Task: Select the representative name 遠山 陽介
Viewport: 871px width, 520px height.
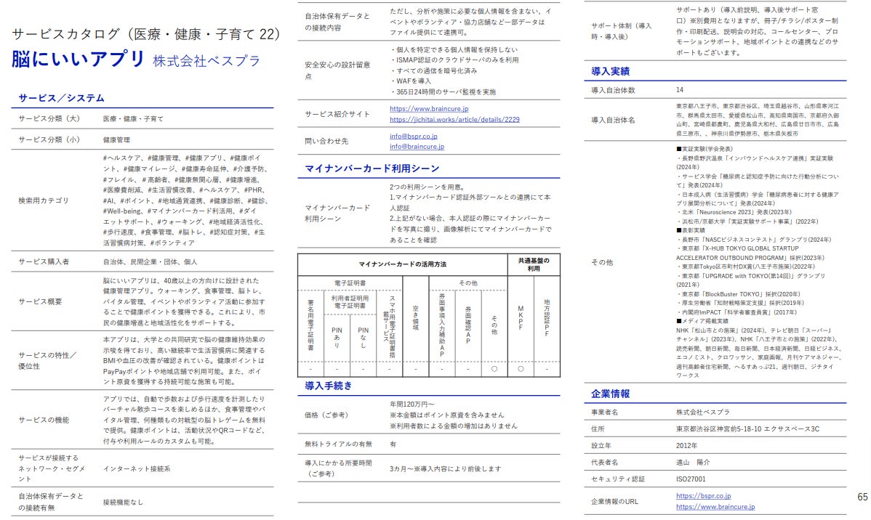Action: click(693, 463)
